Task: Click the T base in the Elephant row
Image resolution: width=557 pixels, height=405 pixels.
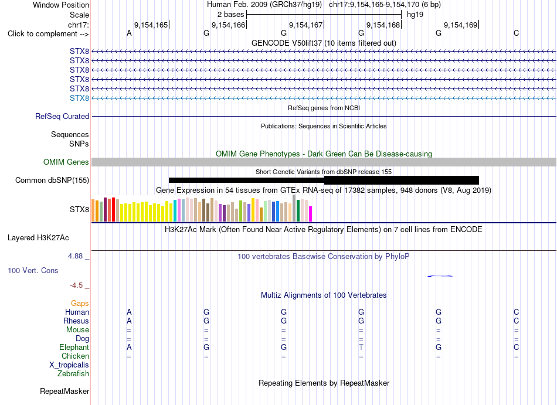Action: 361,347
